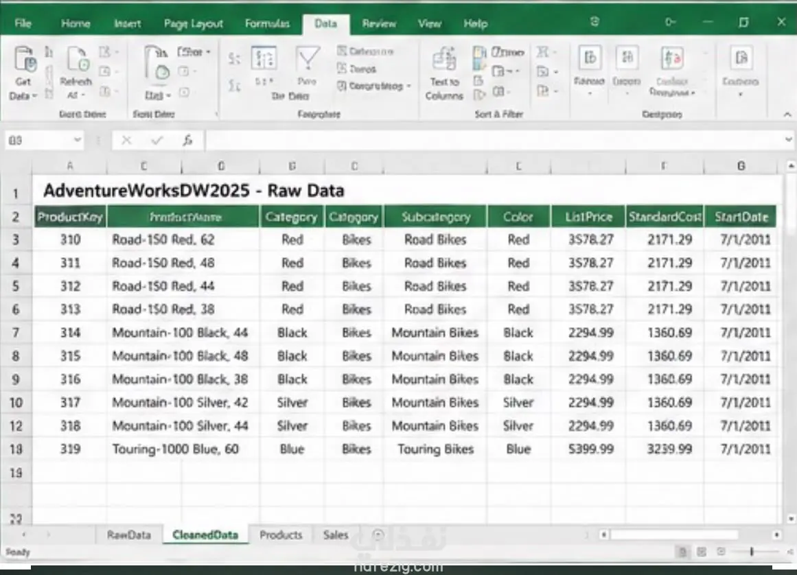The image size is (797, 575).
Task: Open the Get Data dropdown arrow
Action: click(x=34, y=95)
